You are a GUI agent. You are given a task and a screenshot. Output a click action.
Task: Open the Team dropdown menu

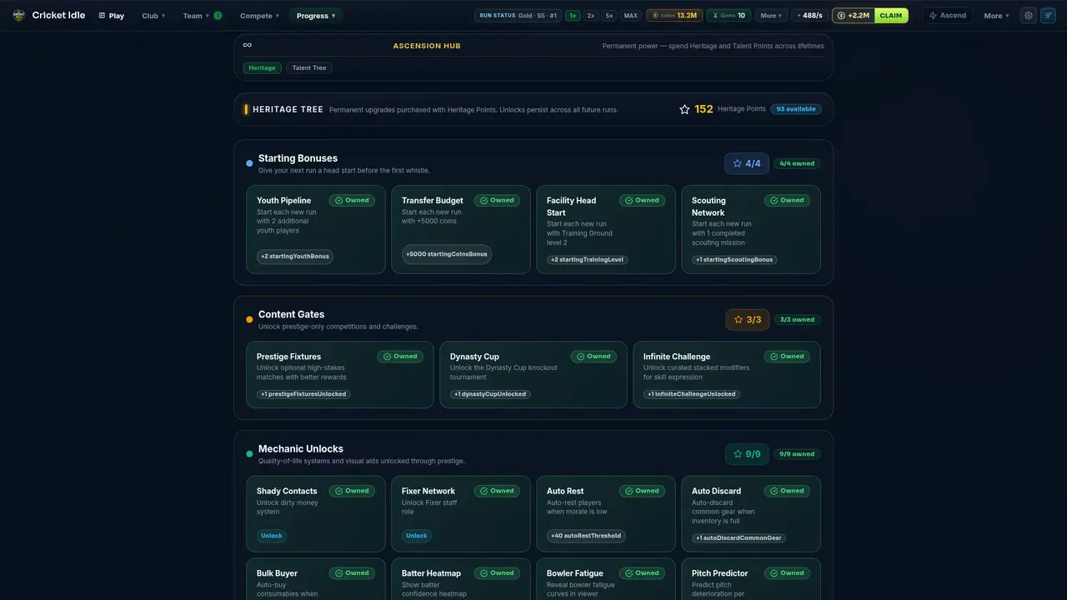coord(203,15)
